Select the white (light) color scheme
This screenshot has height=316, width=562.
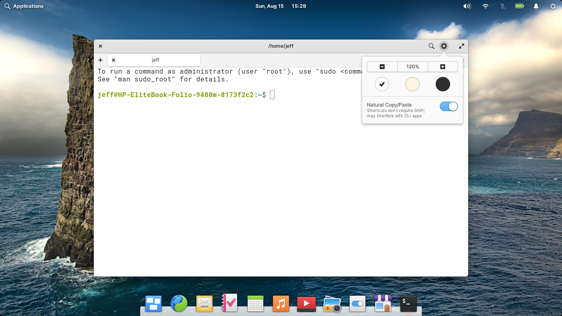tap(382, 84)
